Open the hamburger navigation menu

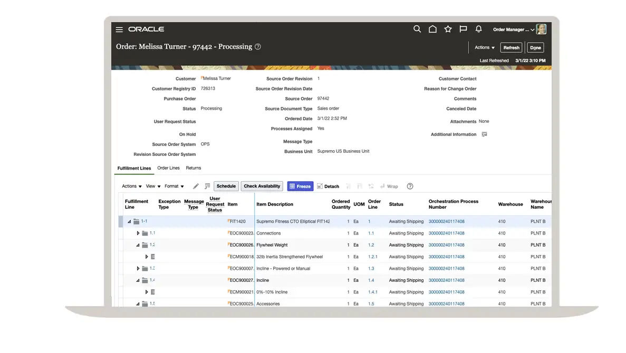click(119, 30)
